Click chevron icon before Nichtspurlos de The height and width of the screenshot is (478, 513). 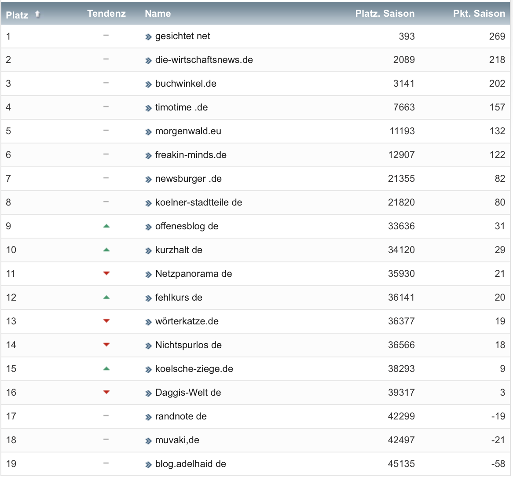(x=149, y=346)
